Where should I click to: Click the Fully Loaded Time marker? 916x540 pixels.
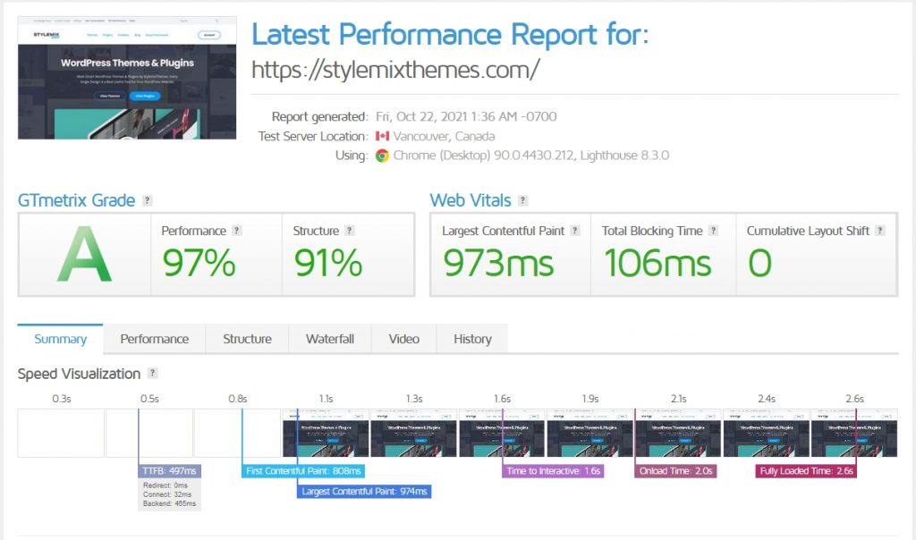point(807,470)
